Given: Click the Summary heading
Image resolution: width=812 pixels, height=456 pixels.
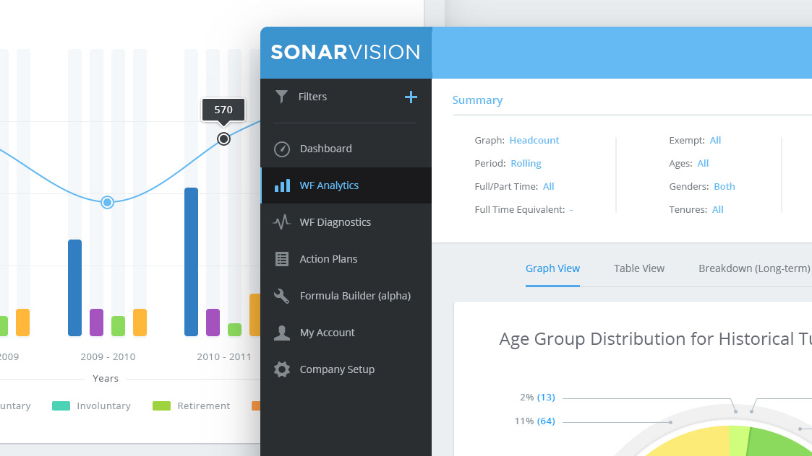Looking at the screenshot, I should [x=477, y=100].
